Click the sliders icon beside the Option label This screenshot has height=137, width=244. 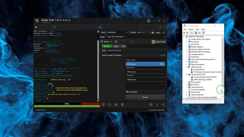(x=152, y=33)
